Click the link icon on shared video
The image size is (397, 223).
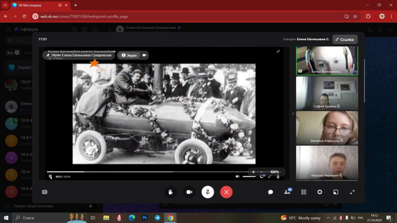pyautogui.click(x=278, y=51)
